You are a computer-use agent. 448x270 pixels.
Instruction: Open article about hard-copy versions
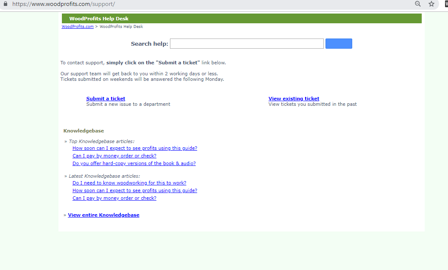[134, 163]
